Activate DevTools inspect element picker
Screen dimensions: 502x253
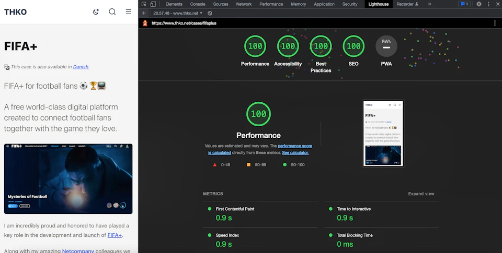144,4
